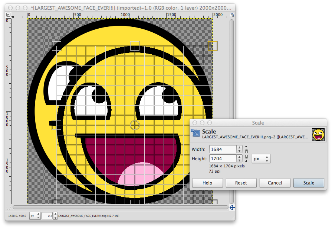
Task: Toggle the quick mask button at bottom left
Action: 8,208
